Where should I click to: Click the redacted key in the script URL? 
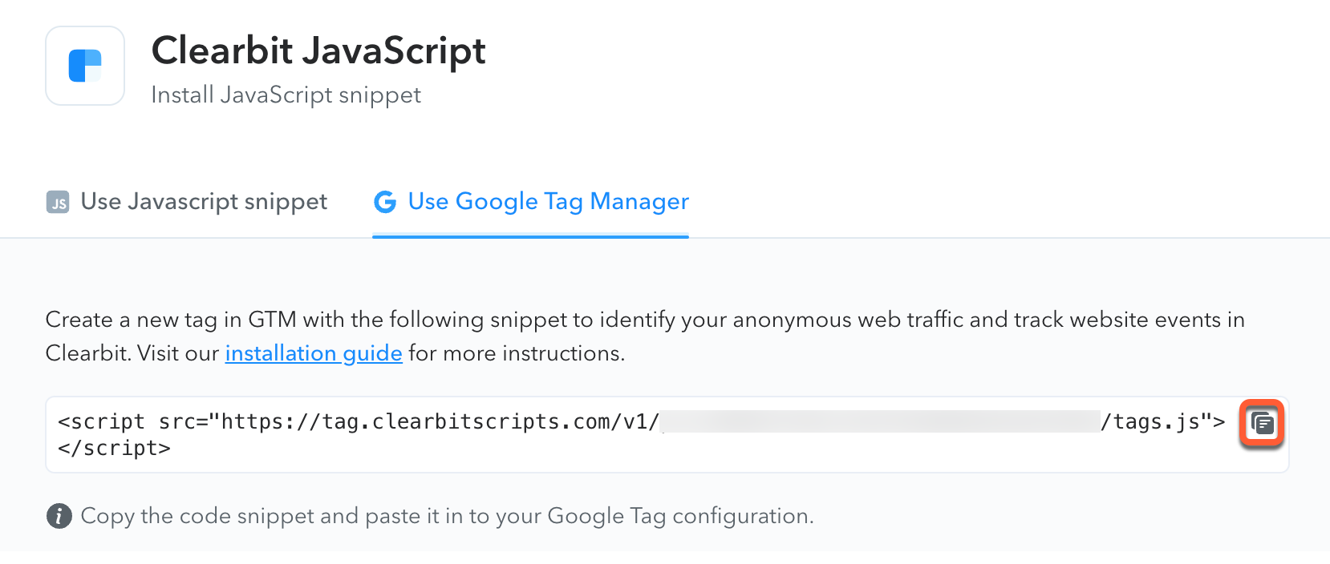point(880,421)
